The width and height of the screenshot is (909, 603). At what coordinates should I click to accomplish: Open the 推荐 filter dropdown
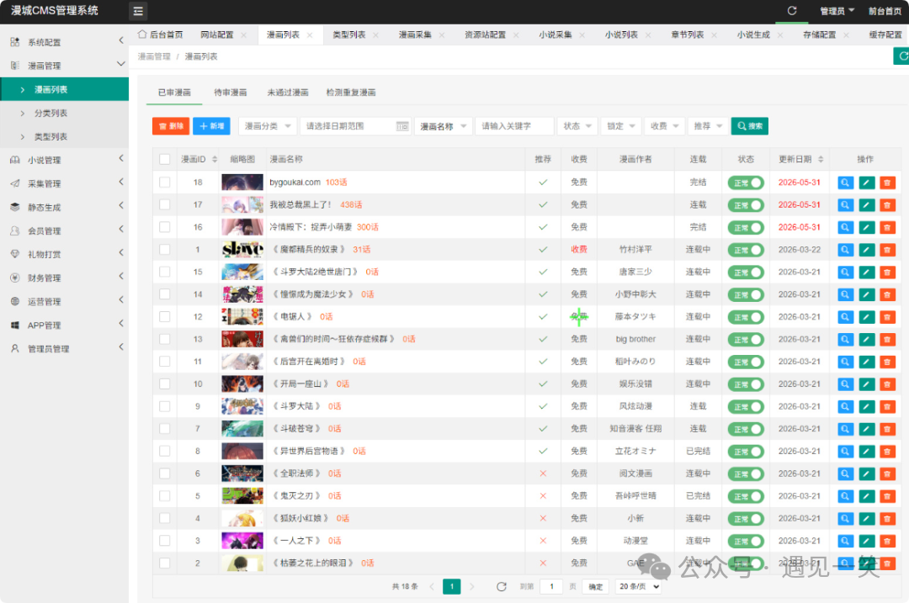click(x=707, y=126)
